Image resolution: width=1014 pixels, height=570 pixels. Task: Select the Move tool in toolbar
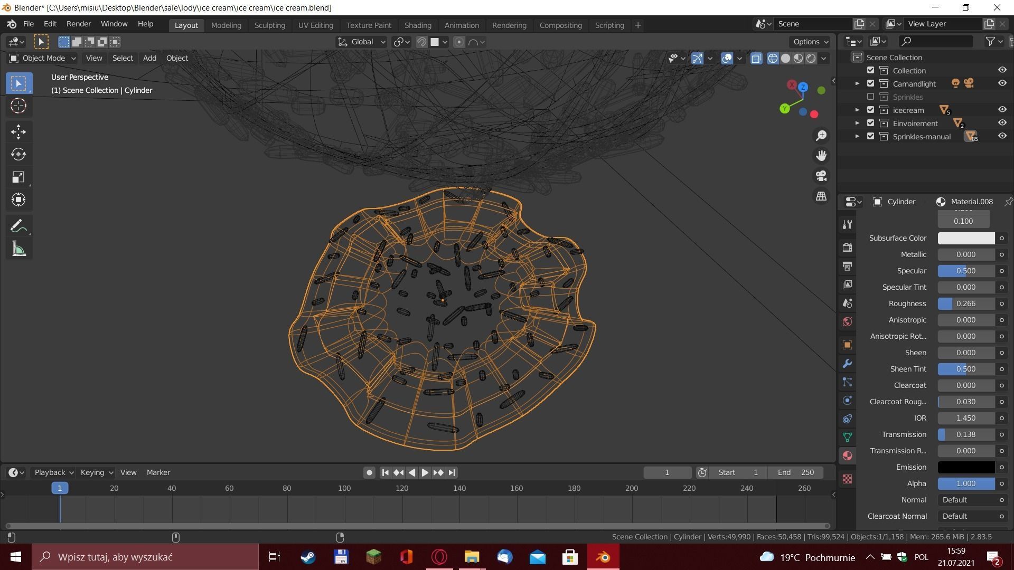point(18,131)
